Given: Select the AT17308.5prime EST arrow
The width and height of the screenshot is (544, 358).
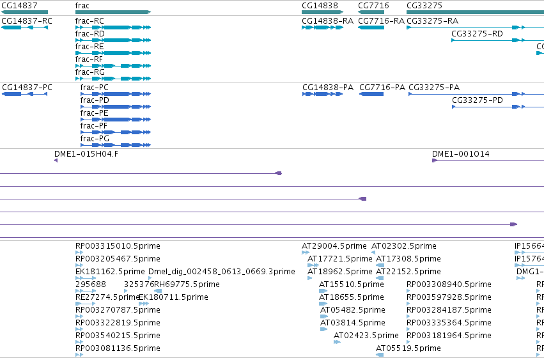Looking at the screenshot, I should 380,266.
